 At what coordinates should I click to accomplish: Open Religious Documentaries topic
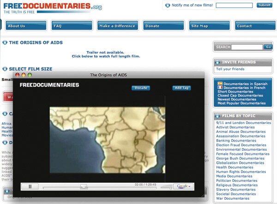237,185
